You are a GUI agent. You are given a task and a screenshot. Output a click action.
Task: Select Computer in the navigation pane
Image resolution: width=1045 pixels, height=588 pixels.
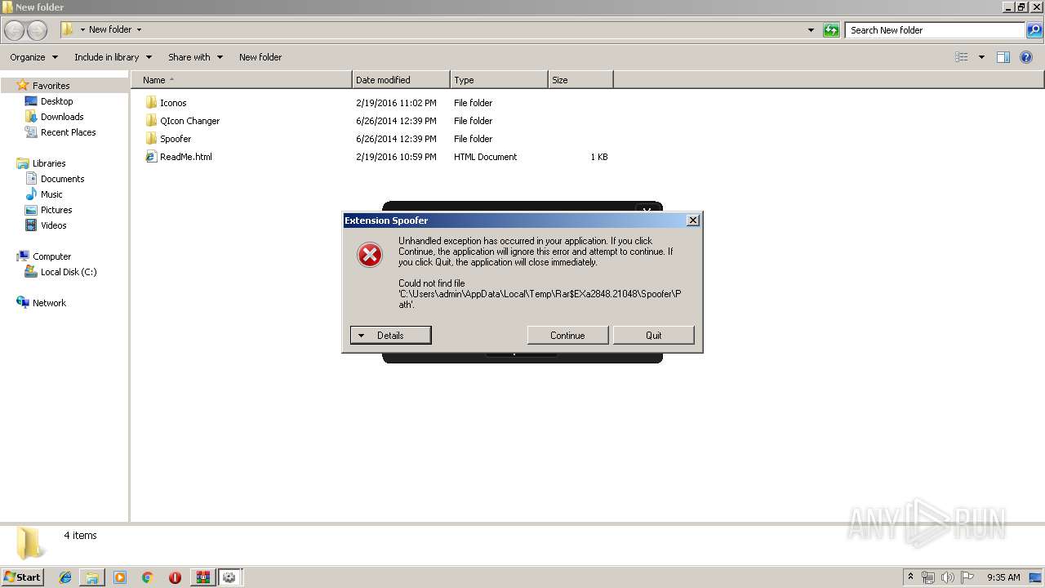click(x=51, y=256)
